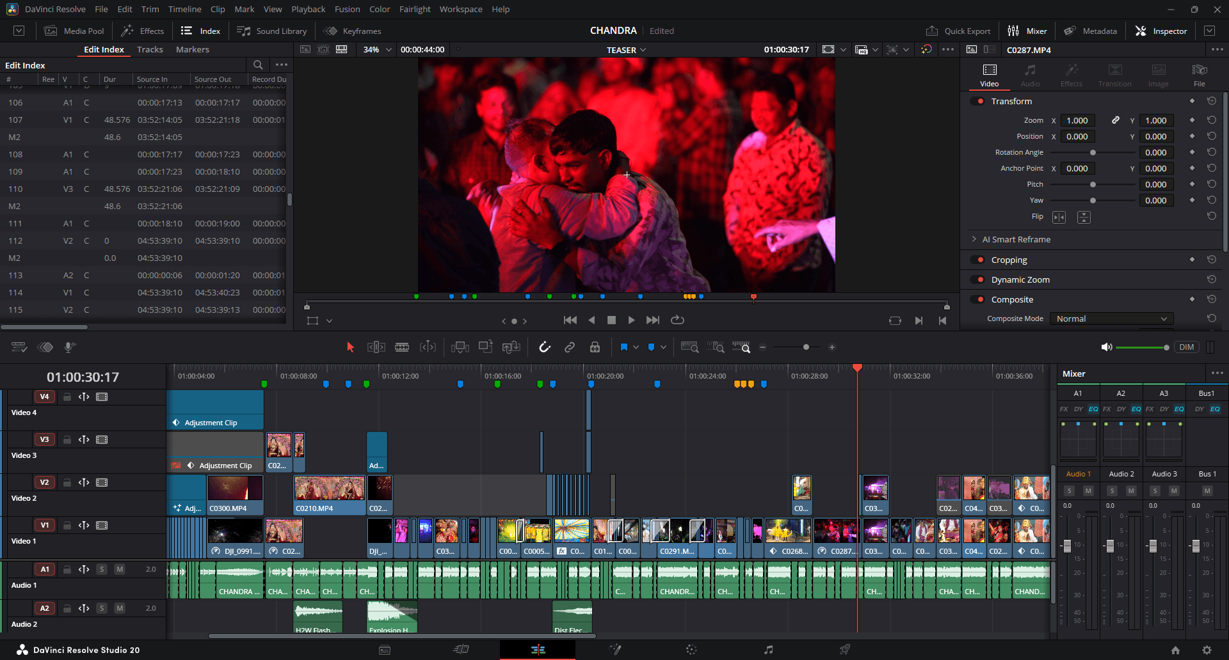Open the Fairlight page music icon
Image resolution: width=1229 pixels, height=660 pixels.
[x=768, y=650]
